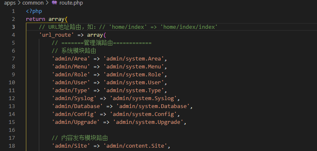This screenshot has height=151, width=317.
Task: Click the URL地址路由 comment on line 3
Action: point(128,27)
